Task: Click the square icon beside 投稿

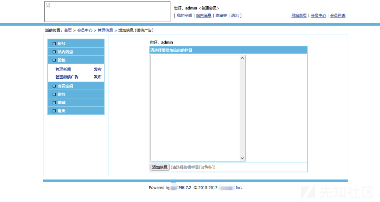Action: tap(54, 60)
